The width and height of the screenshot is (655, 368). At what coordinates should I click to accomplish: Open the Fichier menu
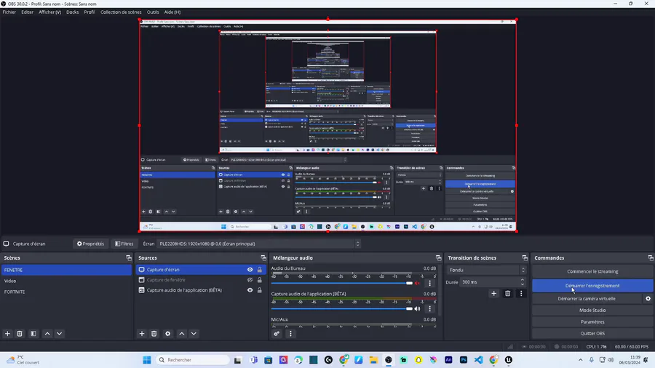9,12
